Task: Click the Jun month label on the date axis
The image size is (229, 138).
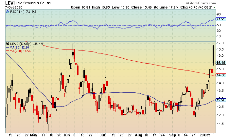Action: coord(66,135)
